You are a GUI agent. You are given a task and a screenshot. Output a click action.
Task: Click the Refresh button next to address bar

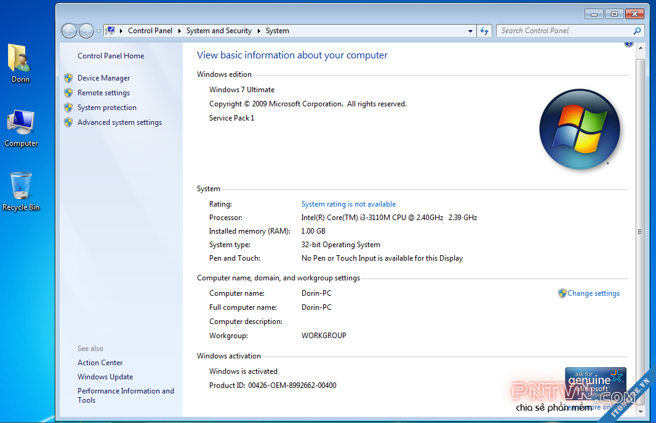coord(484,31)
